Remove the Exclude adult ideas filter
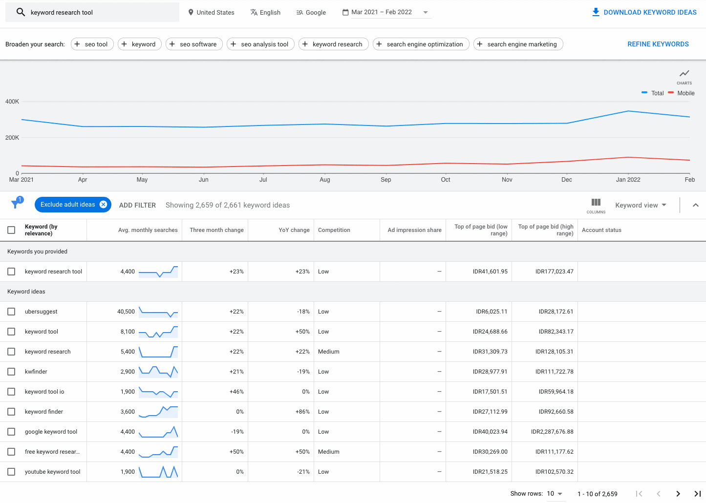The width and height of the screenshot is (706, 503). (104, 205)
